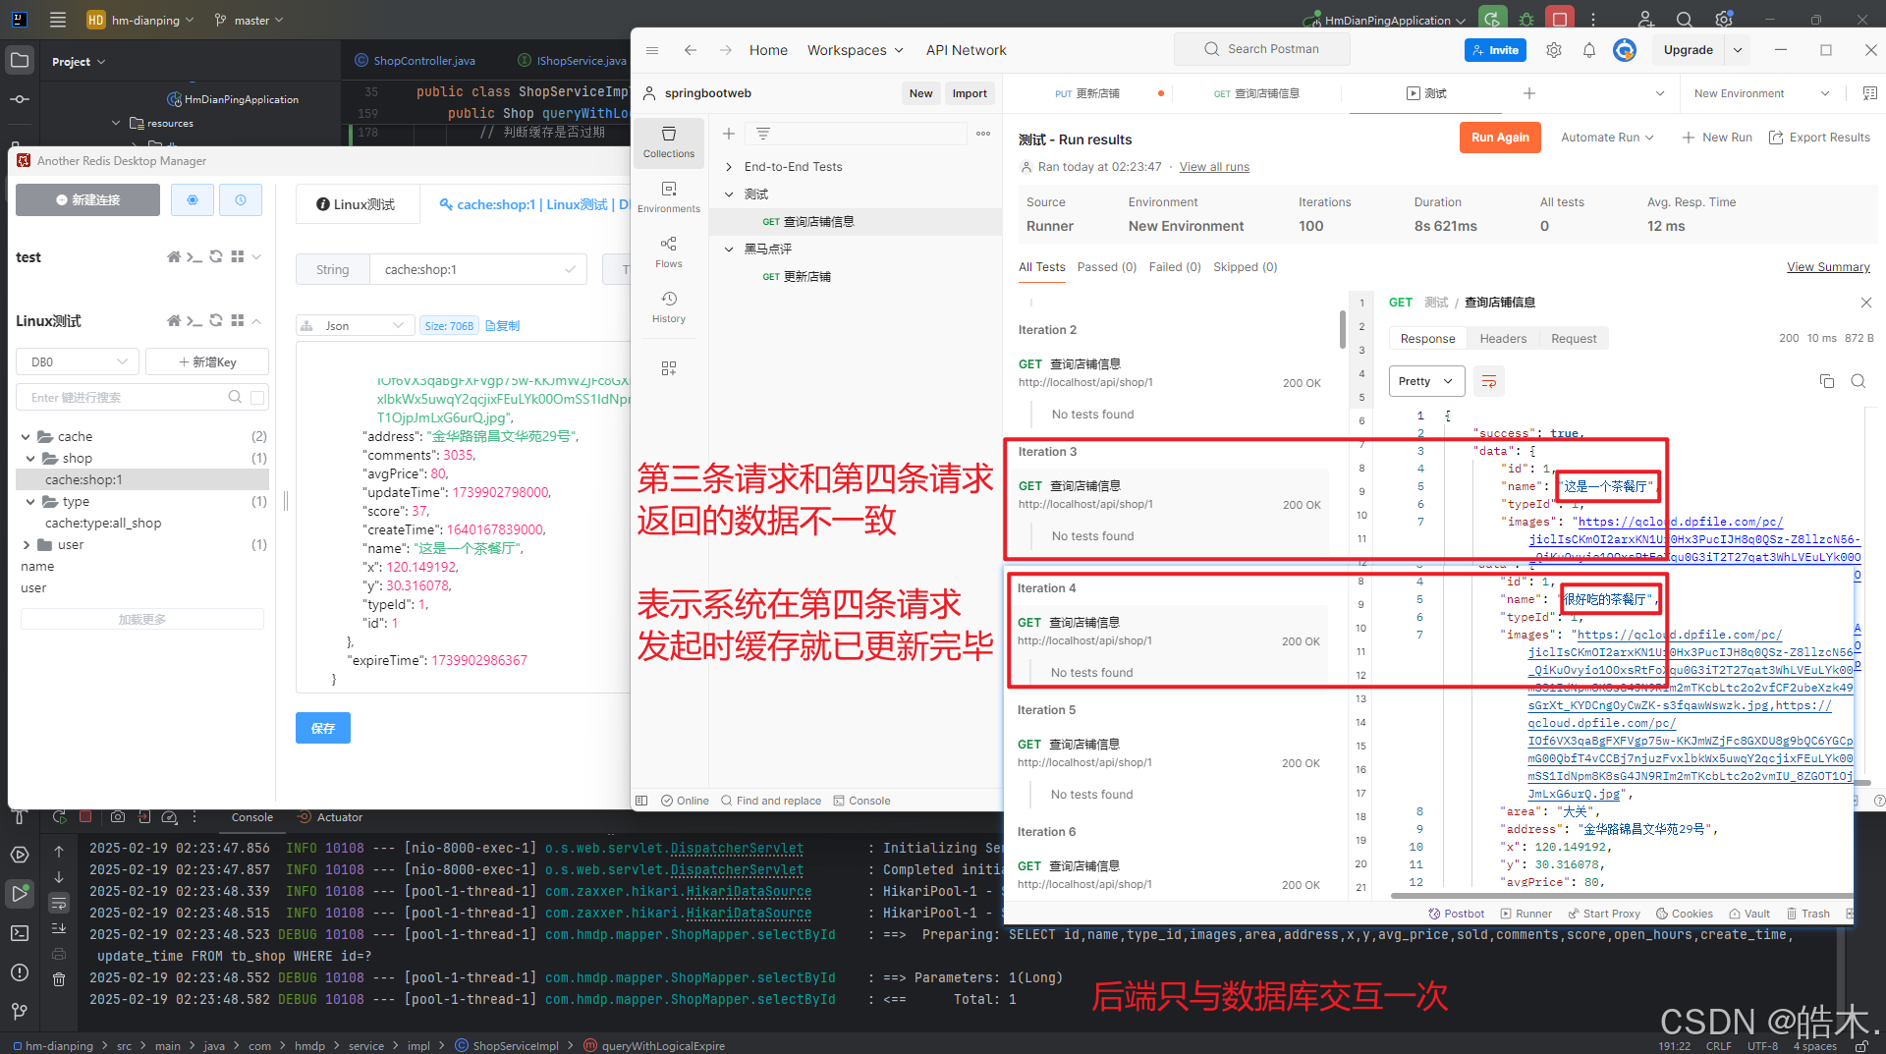The height and width of the screenshot is (1054, 1886).
Task: Open Flows in Postman sidebar
Action: click(669, 252)
